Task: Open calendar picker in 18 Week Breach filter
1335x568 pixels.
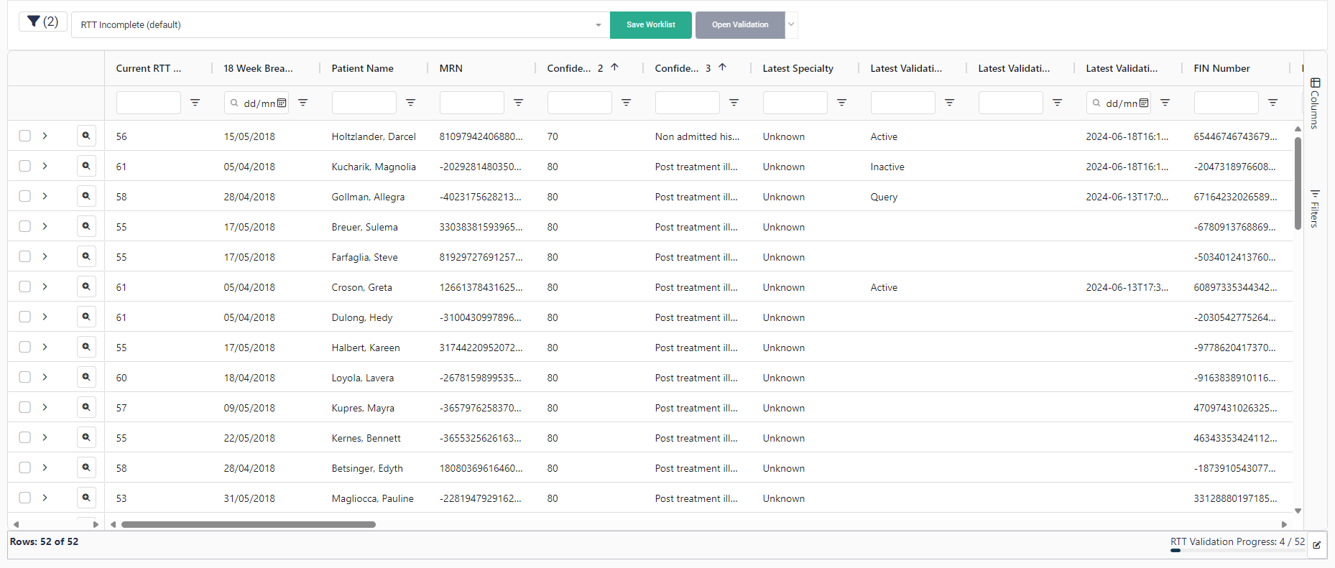Action: [x=282, y=103]
